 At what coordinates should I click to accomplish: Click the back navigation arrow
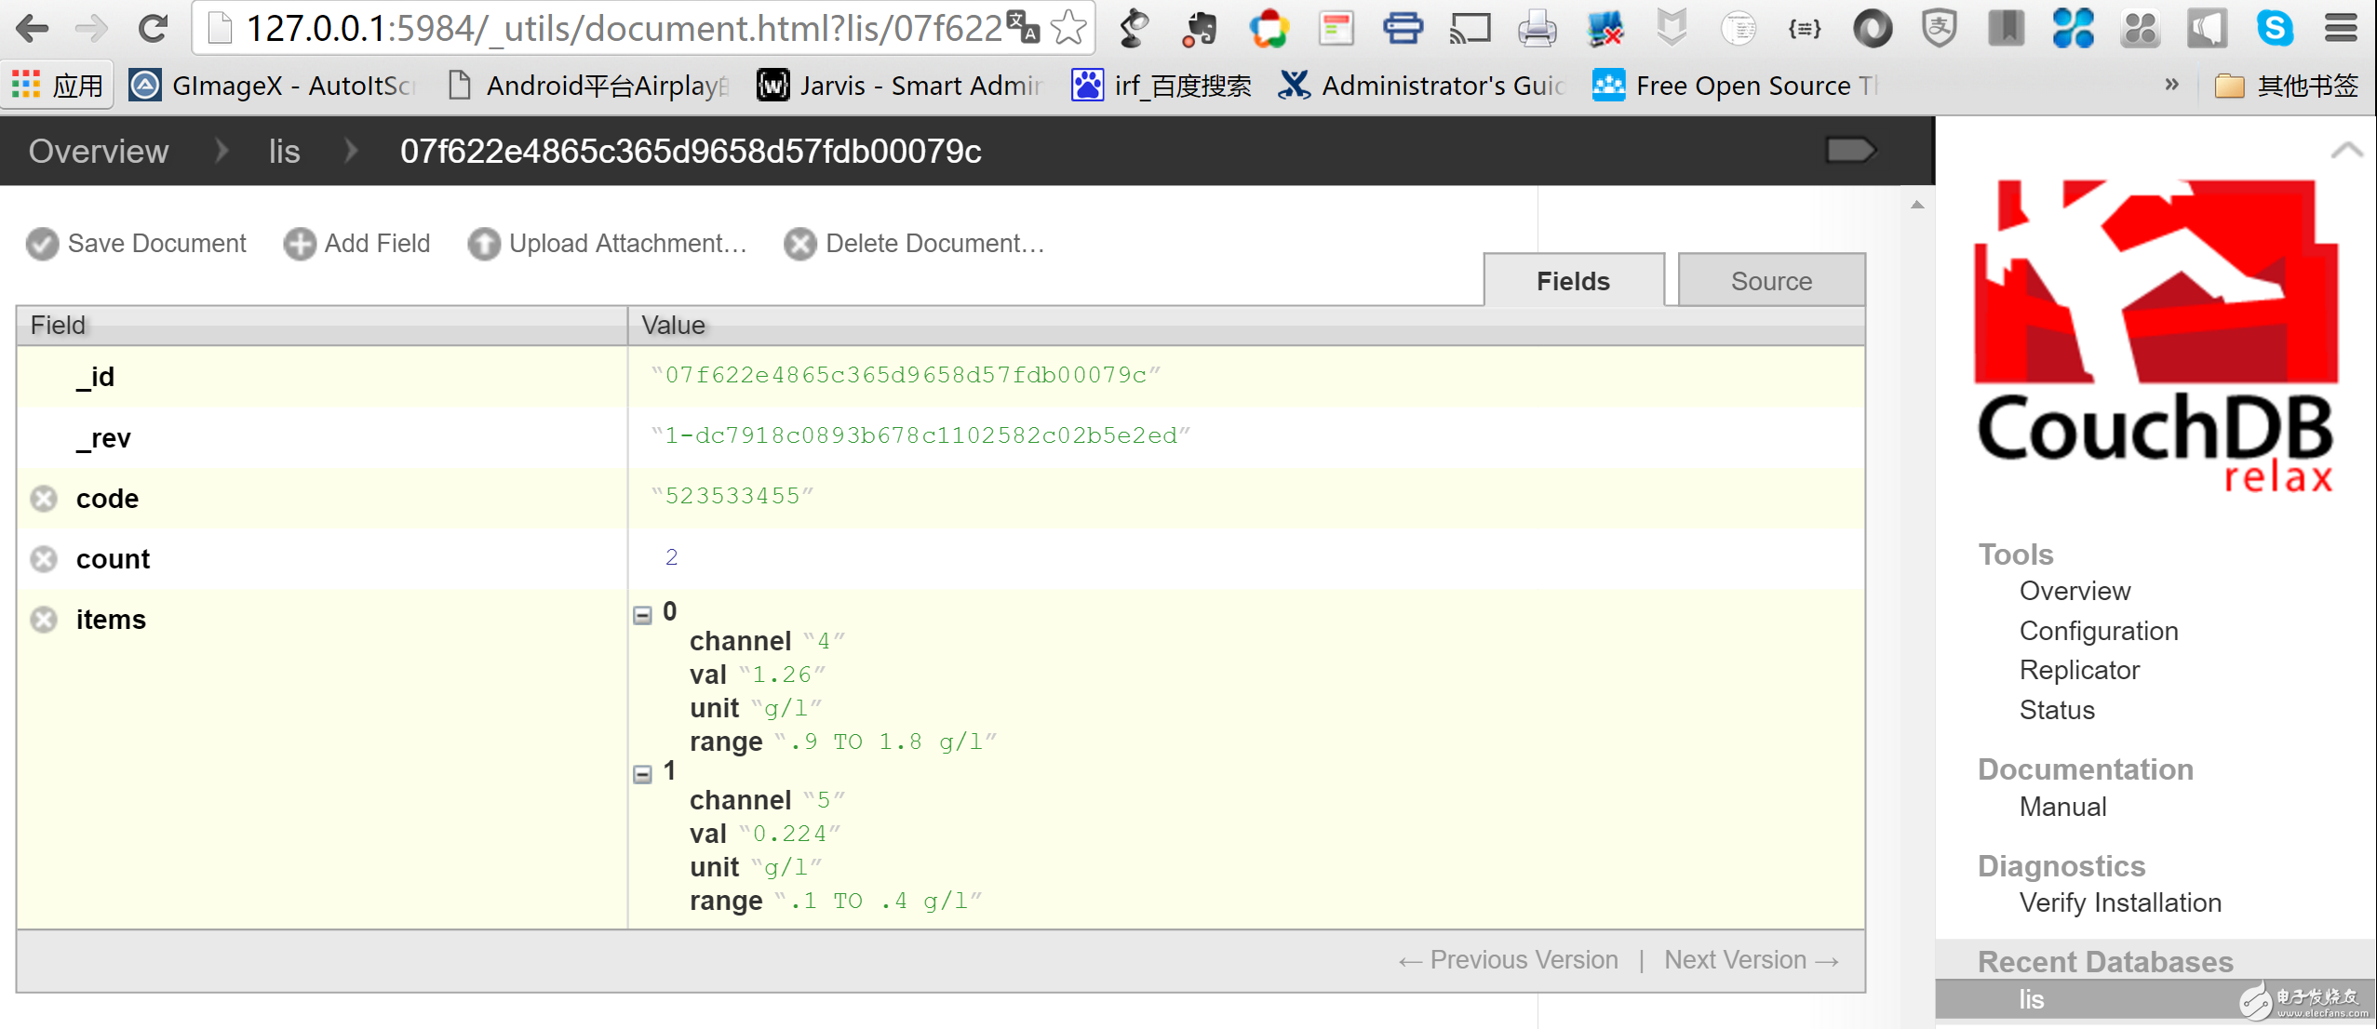pyautogui.click(x=34, y=31)
